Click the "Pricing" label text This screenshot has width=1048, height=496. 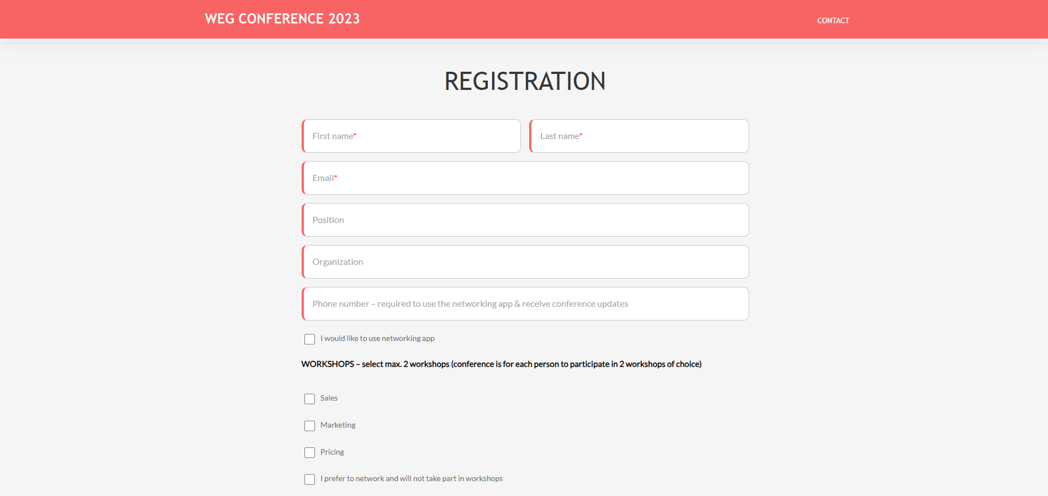[332, 452]
